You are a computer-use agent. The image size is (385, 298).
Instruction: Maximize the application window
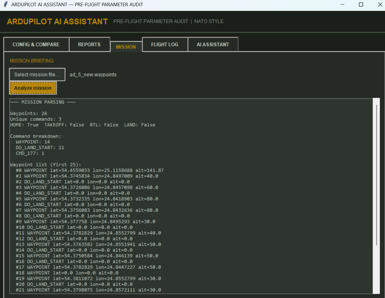[361, 5]
